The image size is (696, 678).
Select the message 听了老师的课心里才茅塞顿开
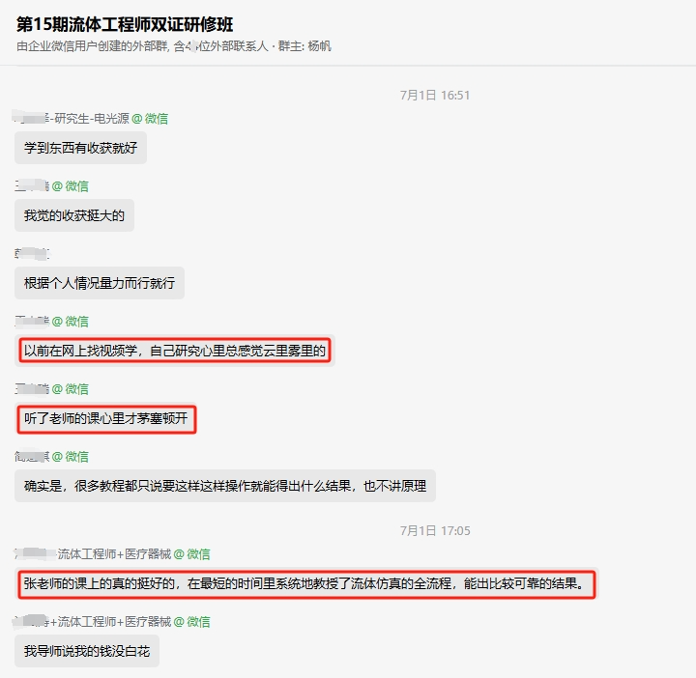[x=106, y=418]
